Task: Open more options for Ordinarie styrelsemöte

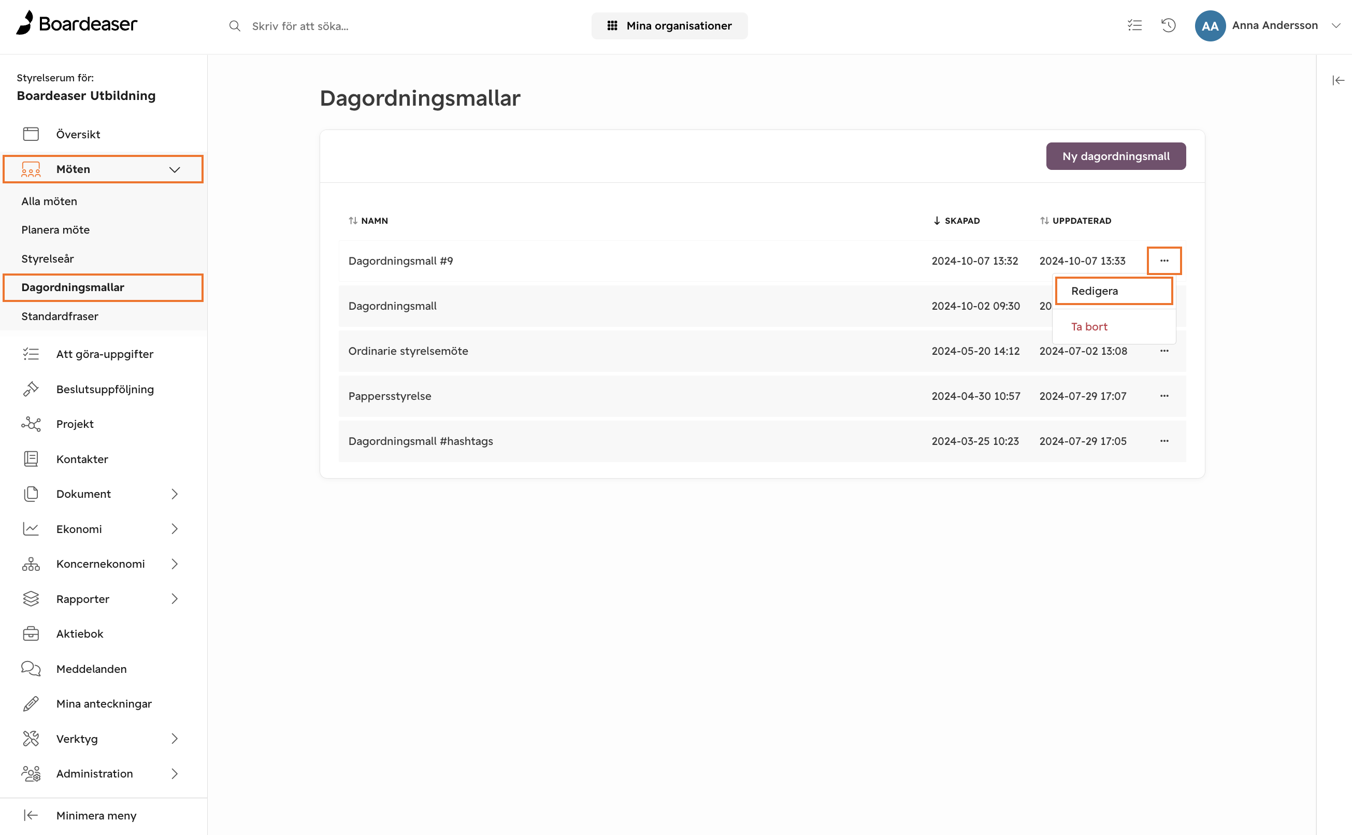Action: pyautogui.click(x=1164, y=351)
